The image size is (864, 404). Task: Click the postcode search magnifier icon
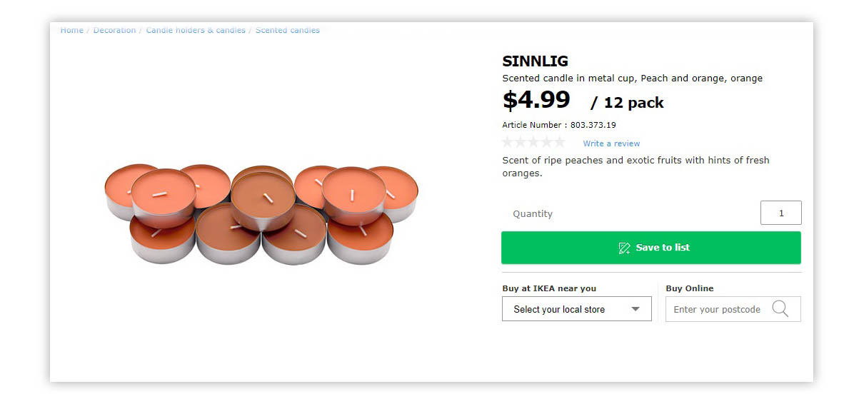[780, 309]
